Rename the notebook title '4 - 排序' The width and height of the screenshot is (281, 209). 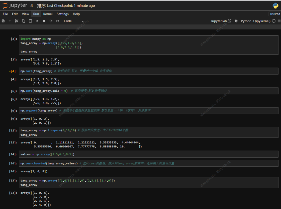[38, 6]
